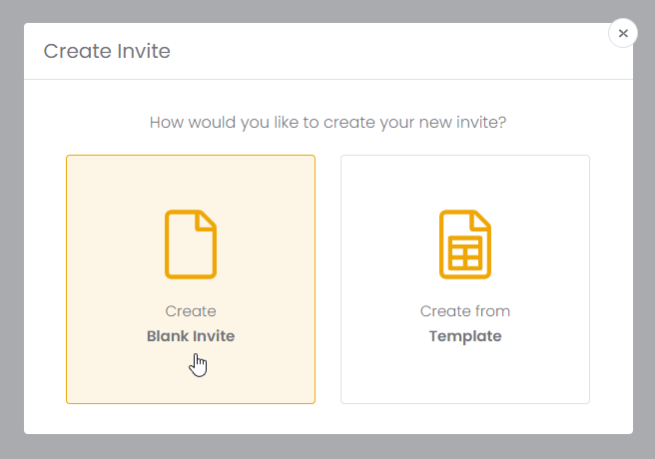The image size is (655, 459).
Task: Click the template spreadsheet document icon
Action: 464,243
